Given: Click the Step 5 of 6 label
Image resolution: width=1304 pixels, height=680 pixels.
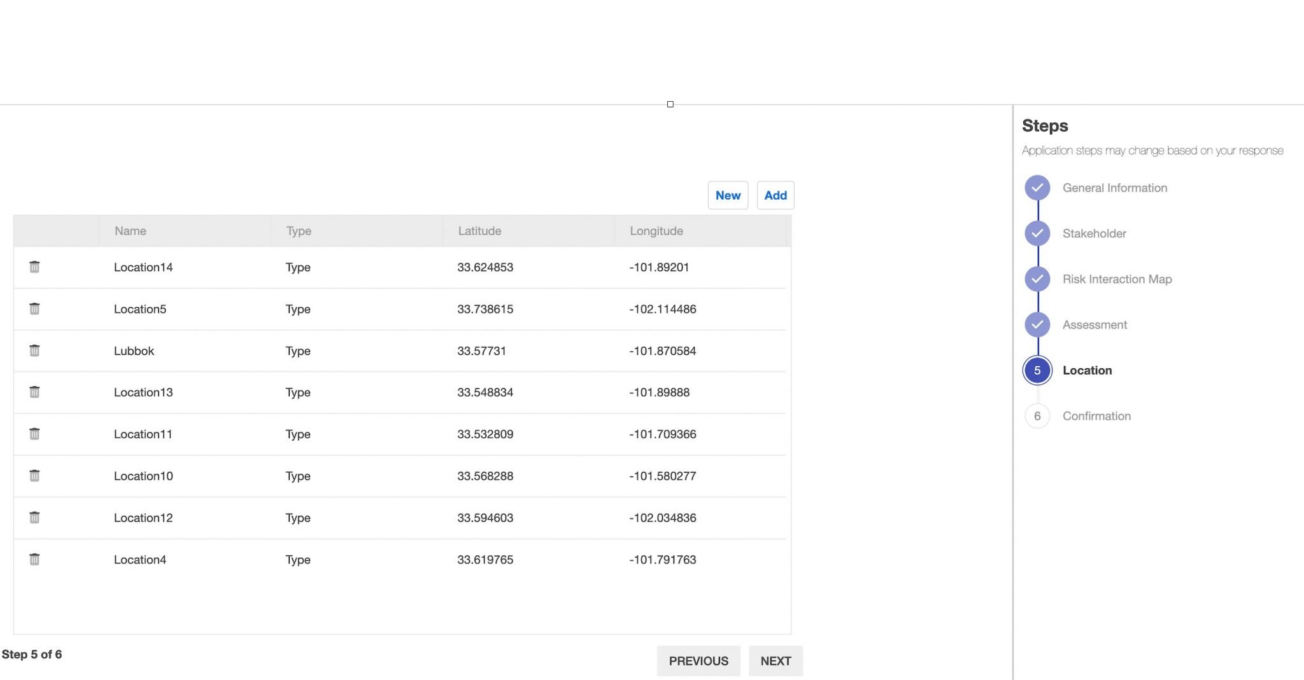Looking at the screenshot, I should 32,654.
